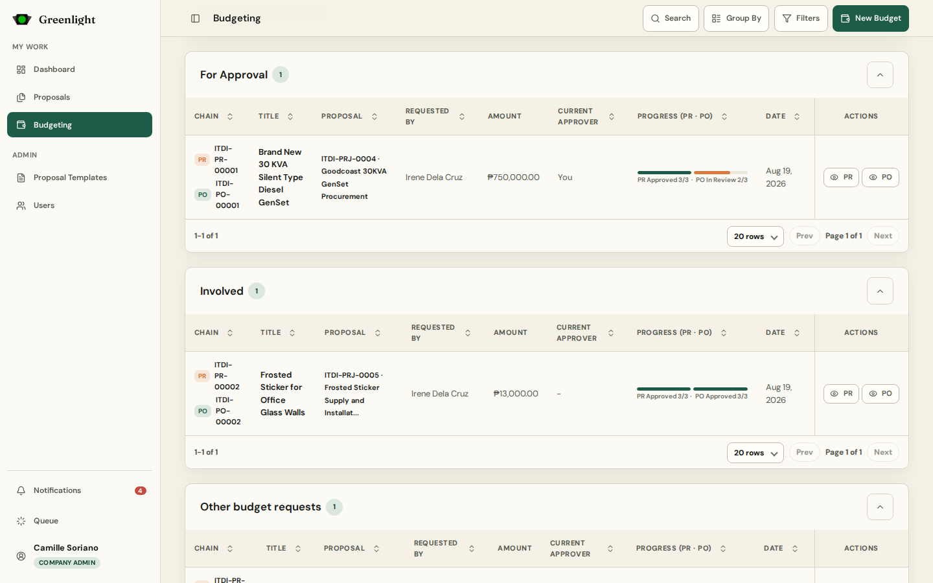View PO for Brand New 30 KVA GenSet

point(881,177)
